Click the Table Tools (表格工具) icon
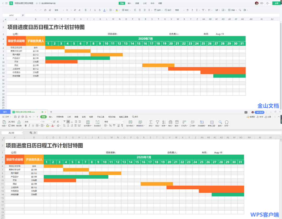 click(212, 122)
